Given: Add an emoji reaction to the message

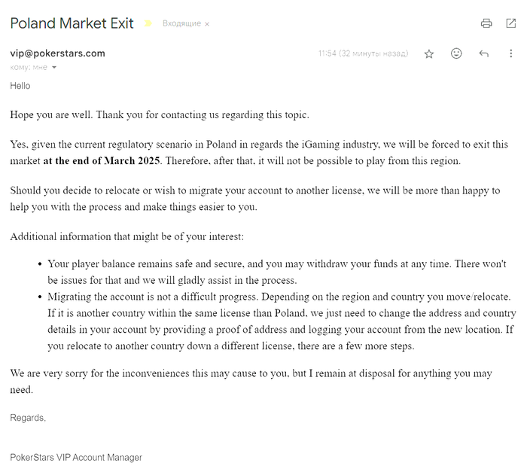Looking at the screenshot, I should (x=456, y=54).
